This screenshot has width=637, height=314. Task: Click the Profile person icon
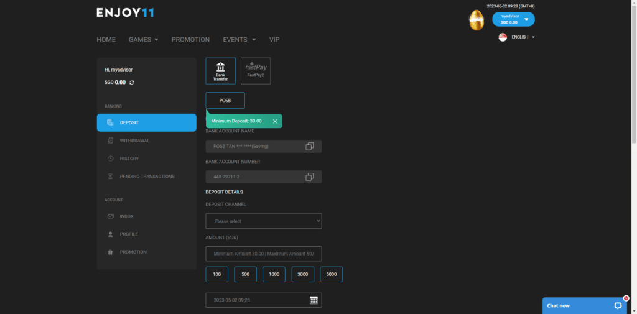pyautogui.click(x=110, y=234)
